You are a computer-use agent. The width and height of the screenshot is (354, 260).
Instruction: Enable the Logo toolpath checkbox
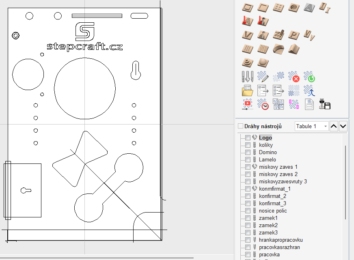pyautogui.click(x=248, y=138)
